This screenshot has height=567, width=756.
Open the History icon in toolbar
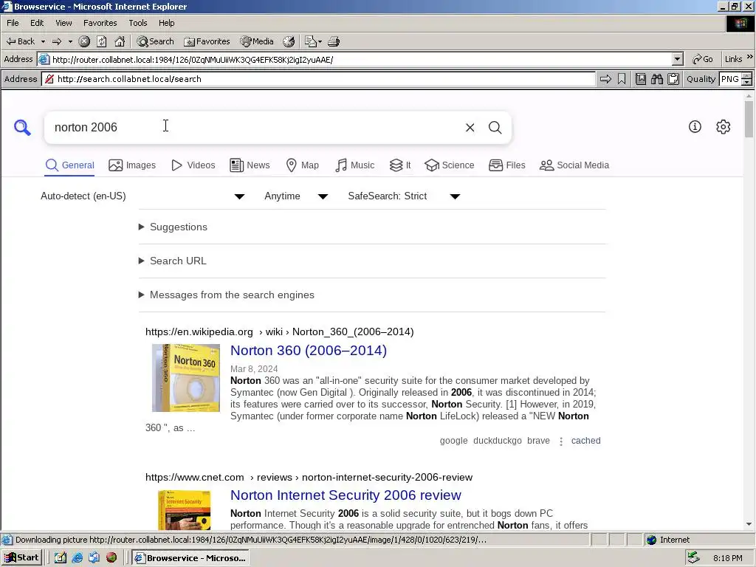(x=289, y=41)
